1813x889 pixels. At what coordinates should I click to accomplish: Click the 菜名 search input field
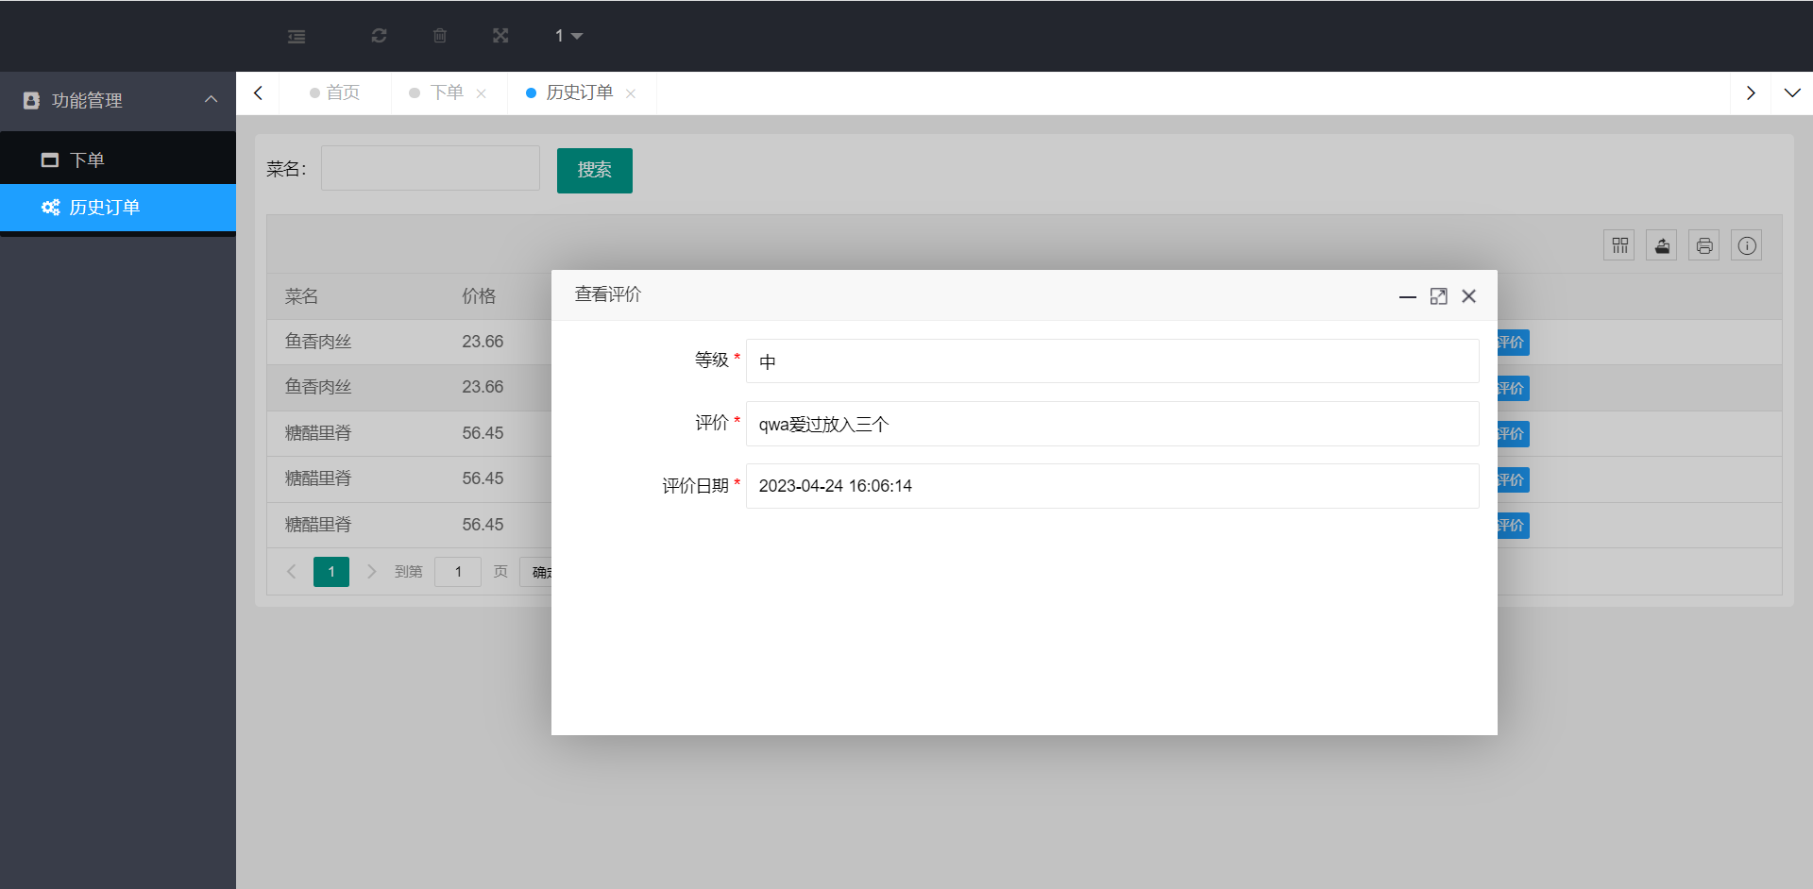[431, 168]
